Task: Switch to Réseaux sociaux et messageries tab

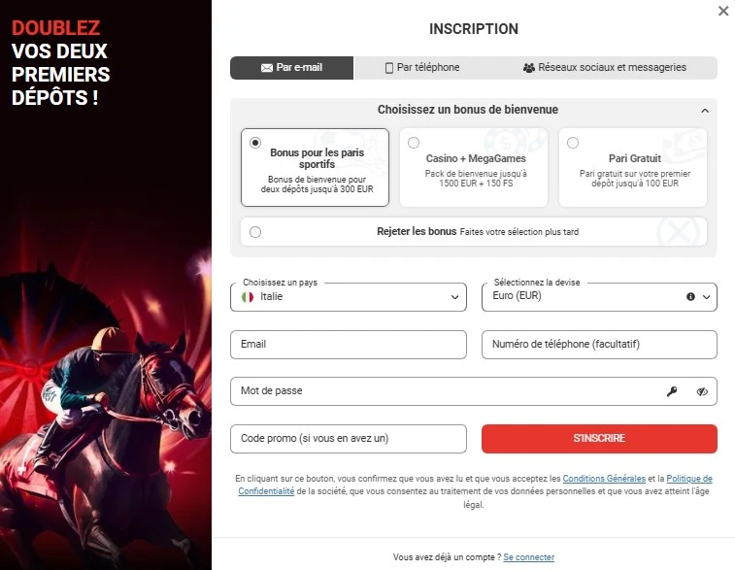Action: tap(604, 68)
